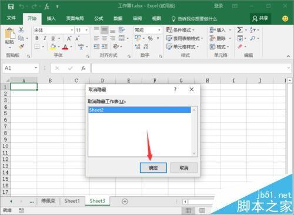The height and width of the screenshot is (215, 294).
Task: Click Find and Select magnifier
Action: [253, 38]
